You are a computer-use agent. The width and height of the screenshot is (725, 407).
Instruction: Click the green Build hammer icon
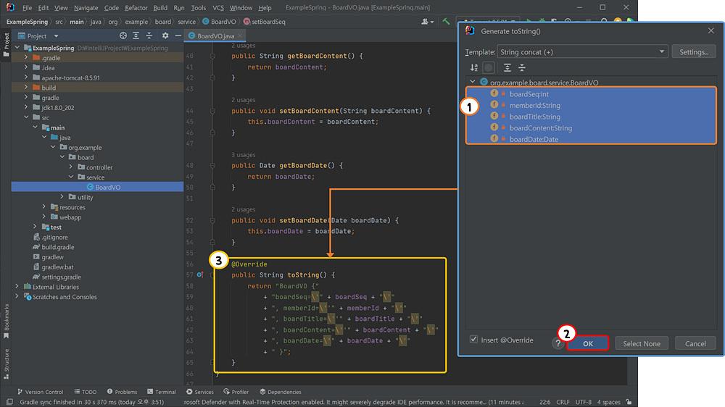click(447, 22)
